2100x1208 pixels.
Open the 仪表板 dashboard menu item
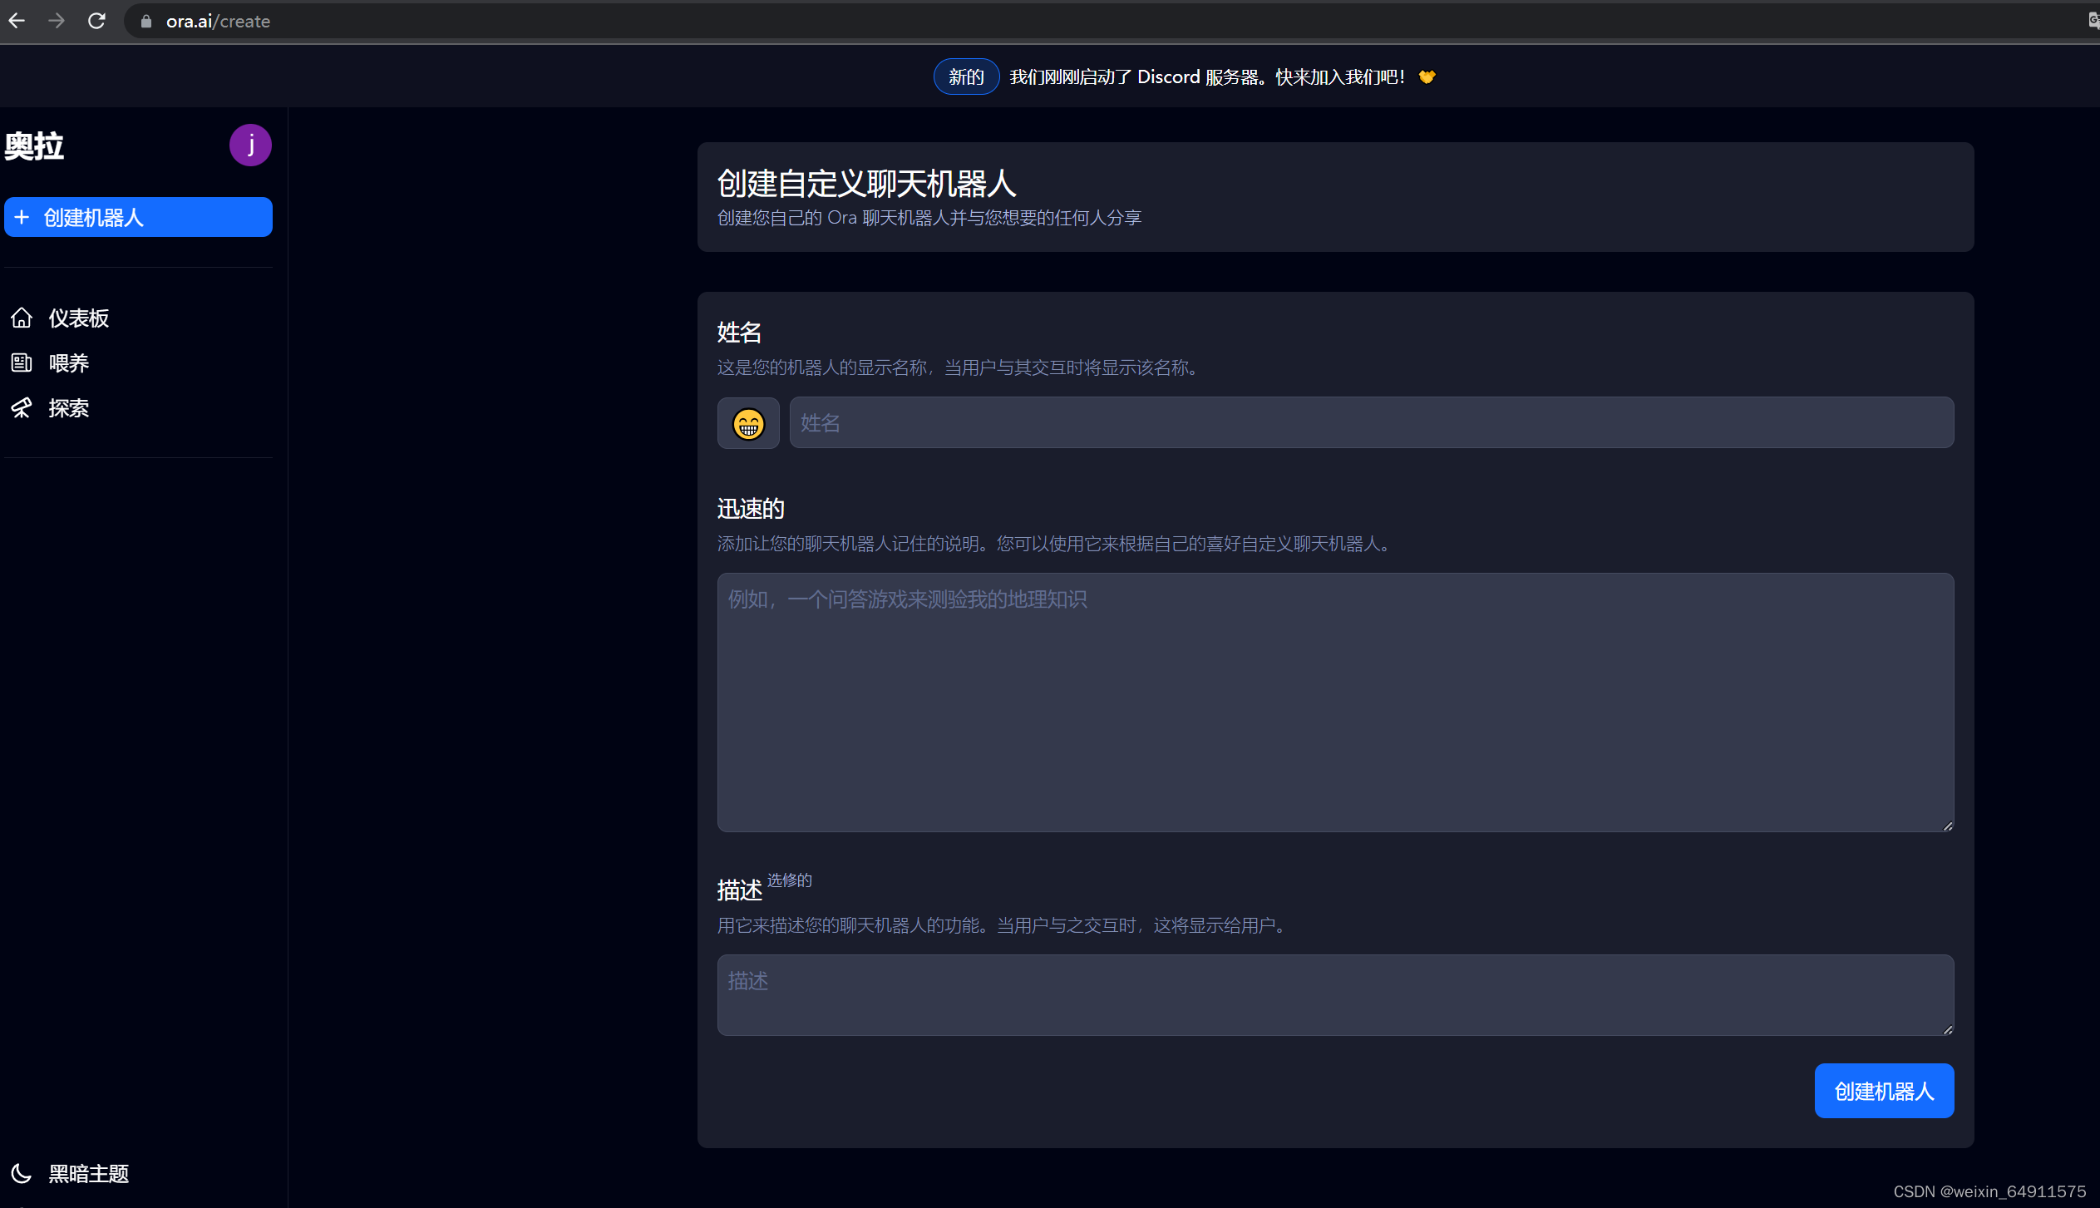78,318
